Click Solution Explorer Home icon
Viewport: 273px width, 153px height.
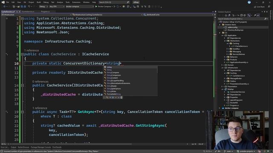click(x=226, y=15)
